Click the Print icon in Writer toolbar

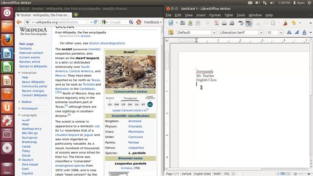(224, 23)
